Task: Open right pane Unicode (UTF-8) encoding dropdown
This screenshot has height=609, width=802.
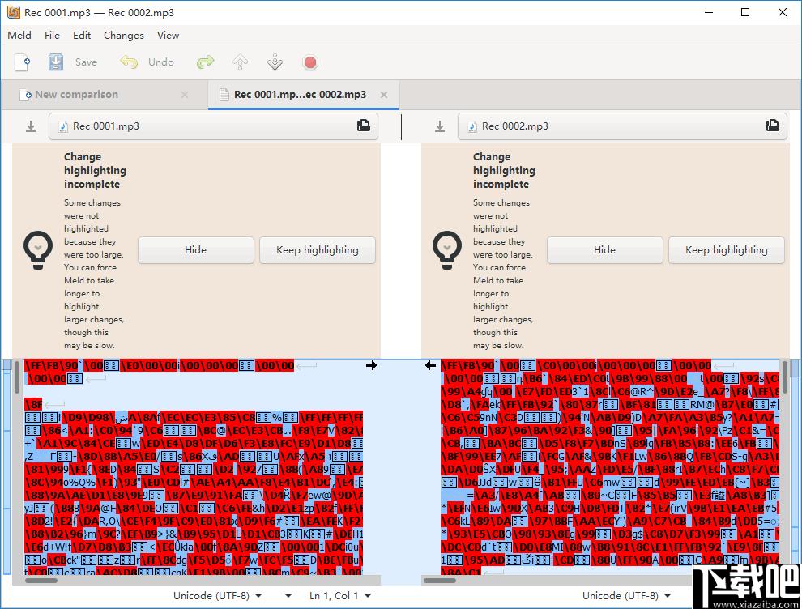Action: pos(626,596)
